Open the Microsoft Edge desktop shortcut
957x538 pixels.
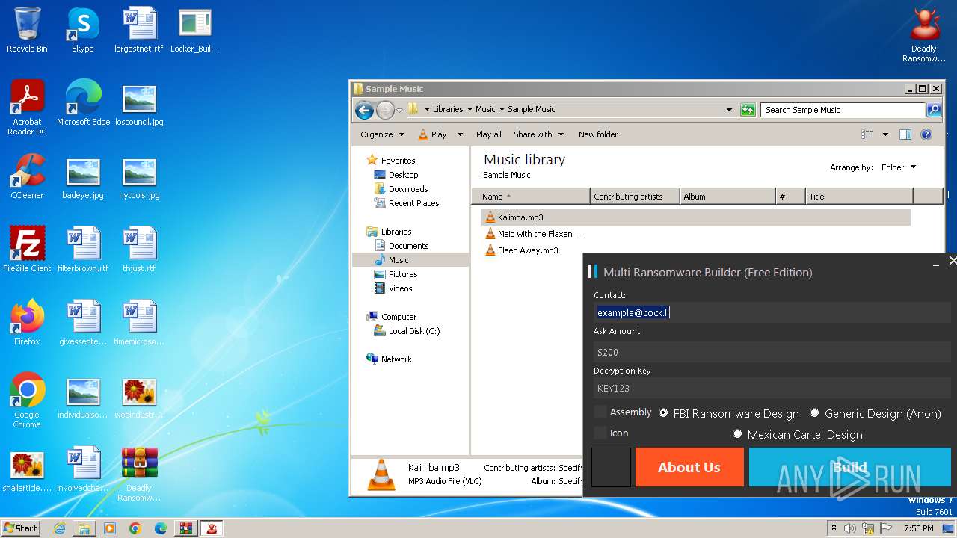[x=83, y=103]
